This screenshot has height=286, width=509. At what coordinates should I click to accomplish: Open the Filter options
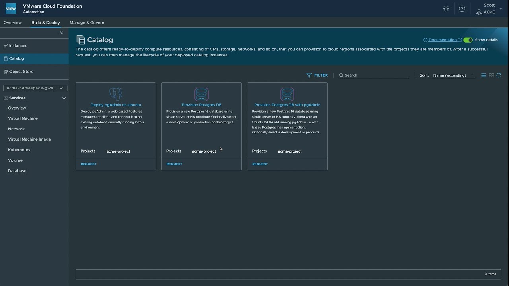(x=317, y=75)
